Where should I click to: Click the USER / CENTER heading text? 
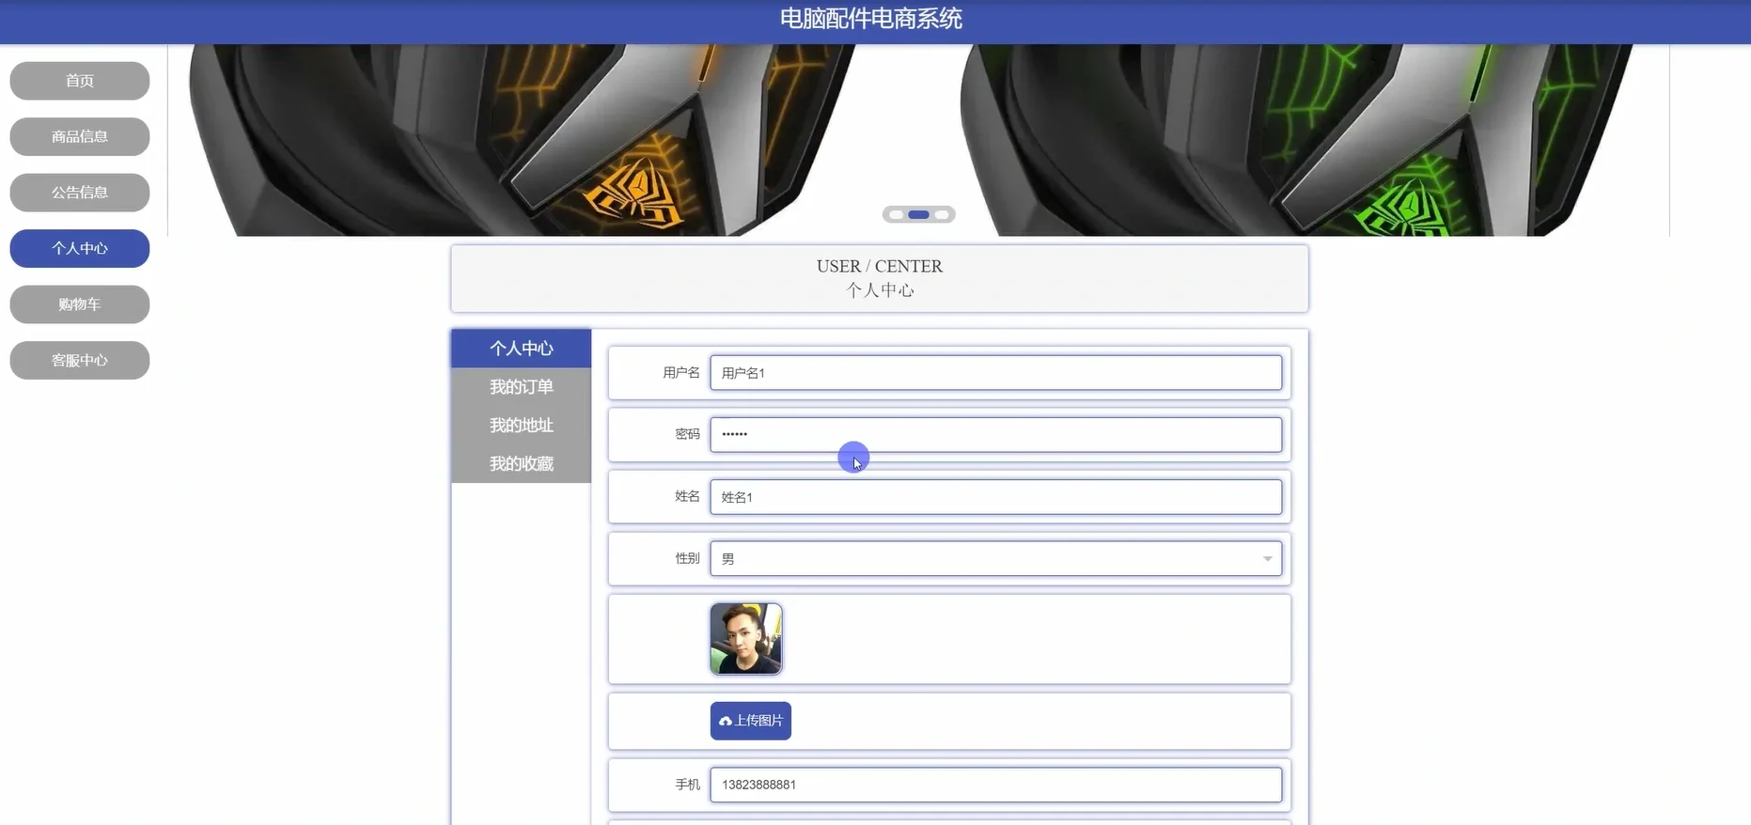[x=880, y=267]
